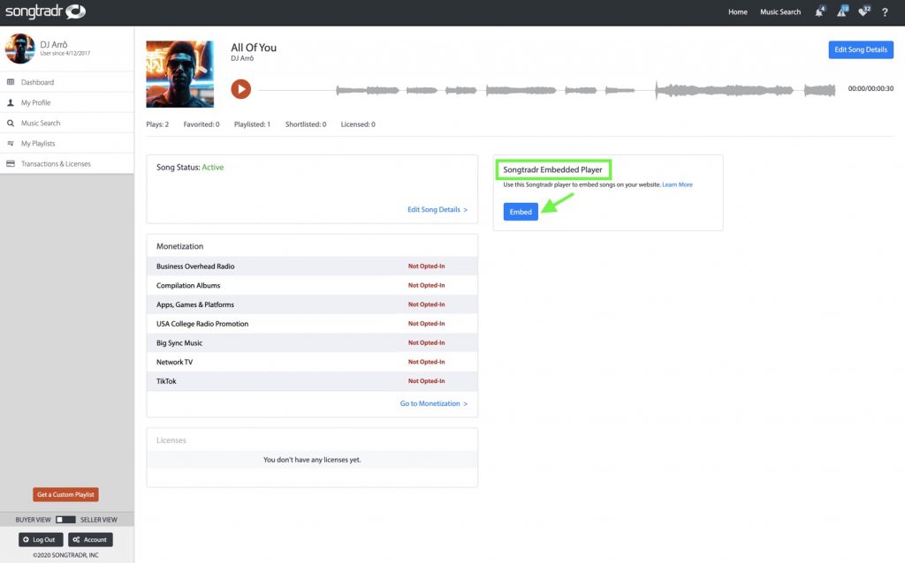Image resolution: width=905 pixels, height=563 pixels.
Task: Follow the Go to Monetization link
Action: pos(433,403)
